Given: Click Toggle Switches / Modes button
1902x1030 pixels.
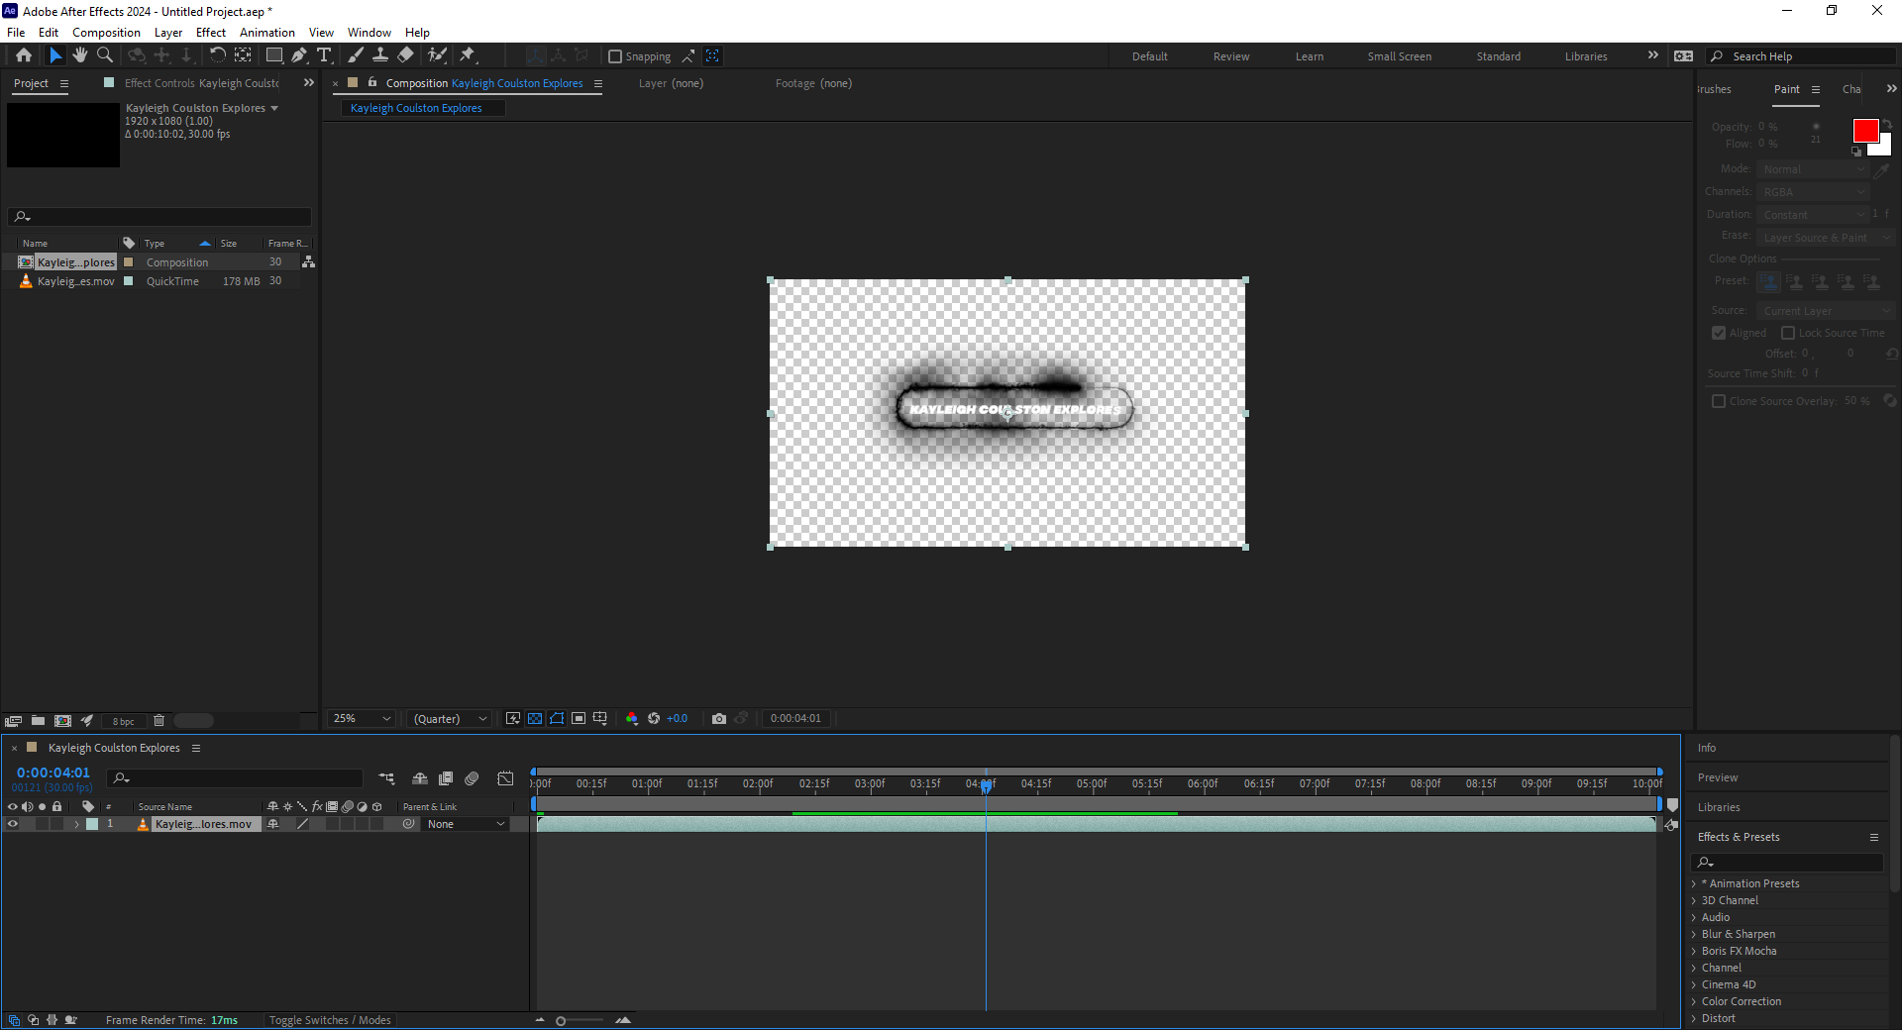Looking at the screenshot, I should click(330, 1020).
